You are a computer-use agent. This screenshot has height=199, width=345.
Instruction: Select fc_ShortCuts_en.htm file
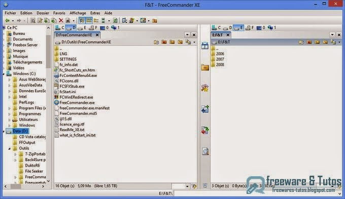click(x=77, y=70)
